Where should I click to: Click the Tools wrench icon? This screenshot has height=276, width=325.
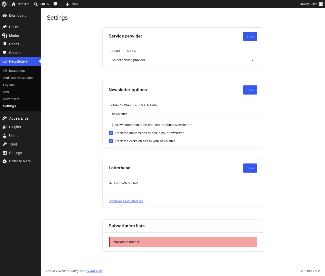tap(5, 144)
